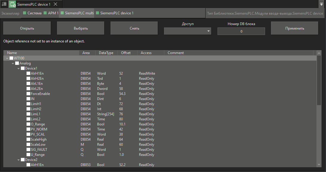Click the String[254] data type cell

coord(105,114)
